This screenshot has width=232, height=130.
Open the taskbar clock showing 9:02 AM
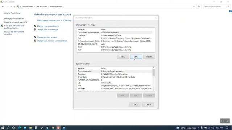click(219, 128)
